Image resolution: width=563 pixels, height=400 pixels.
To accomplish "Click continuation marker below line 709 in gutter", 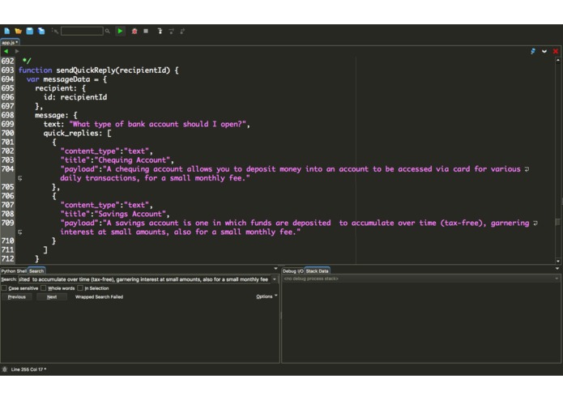I will click(20, 232).
